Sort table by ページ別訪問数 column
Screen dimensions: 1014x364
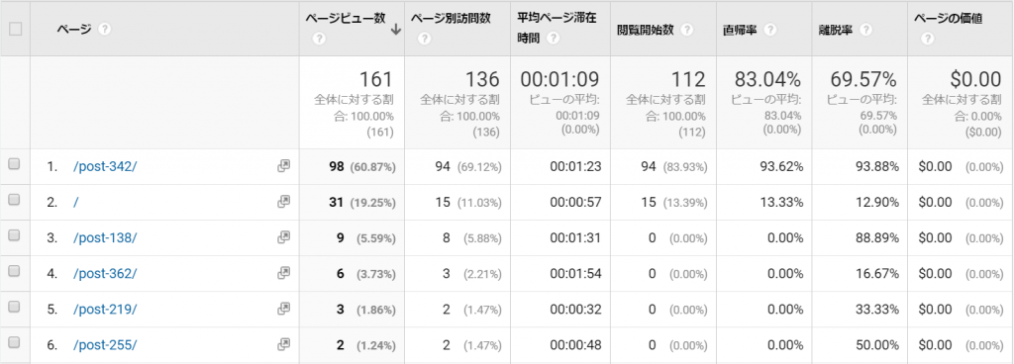(x=451, y=19)
